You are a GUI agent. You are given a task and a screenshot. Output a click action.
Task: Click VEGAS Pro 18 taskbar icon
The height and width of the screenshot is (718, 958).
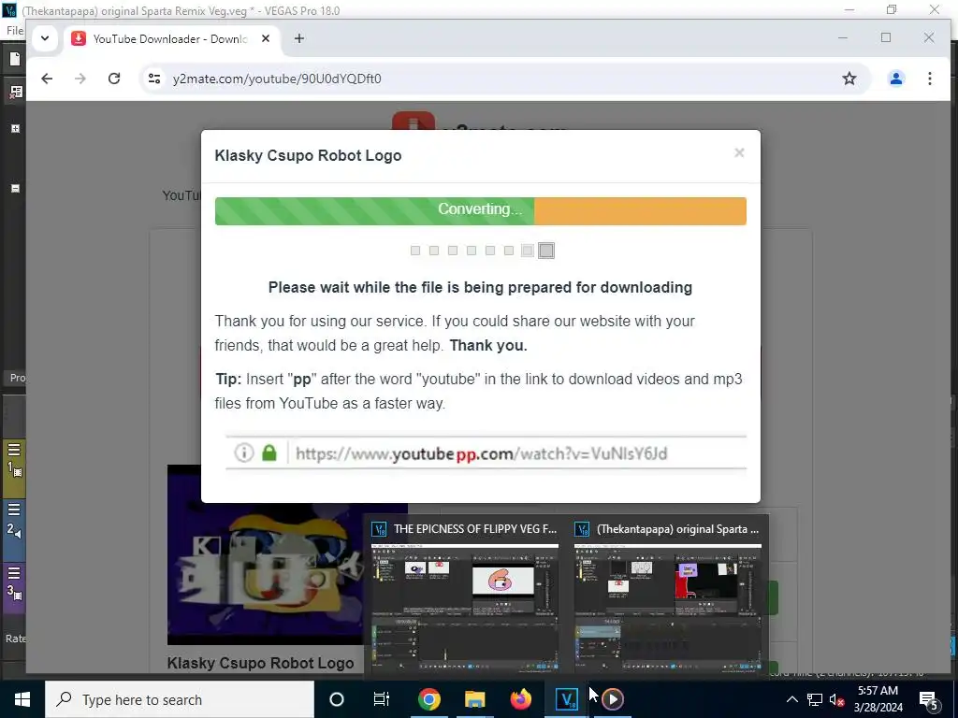click(566, 699)
